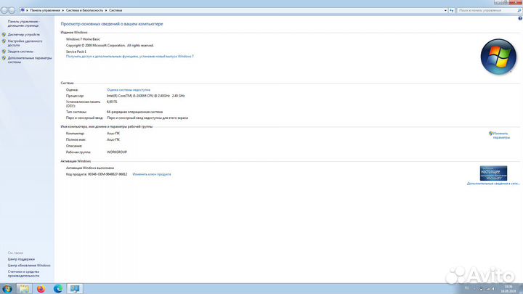Click the Forward navigation arrow button
Image resolution: width=523 pixels, height=294 pixels.
tap(12, 11)
